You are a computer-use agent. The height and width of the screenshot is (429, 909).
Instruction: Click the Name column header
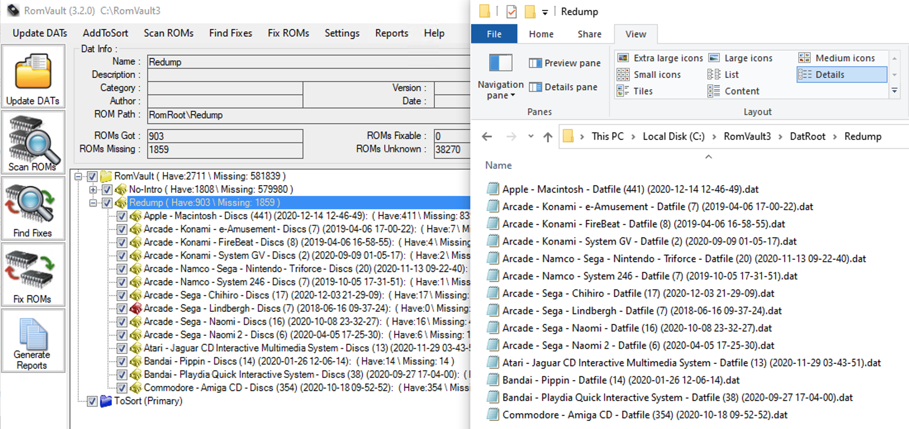point(498,165)
